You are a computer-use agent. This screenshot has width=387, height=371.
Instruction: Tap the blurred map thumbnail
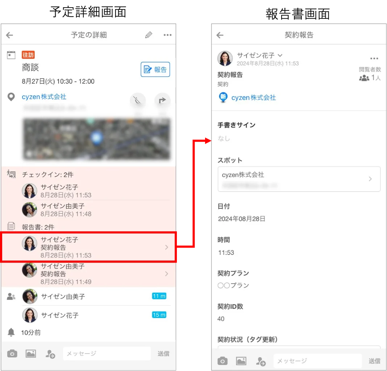click(x=96, y=139)
